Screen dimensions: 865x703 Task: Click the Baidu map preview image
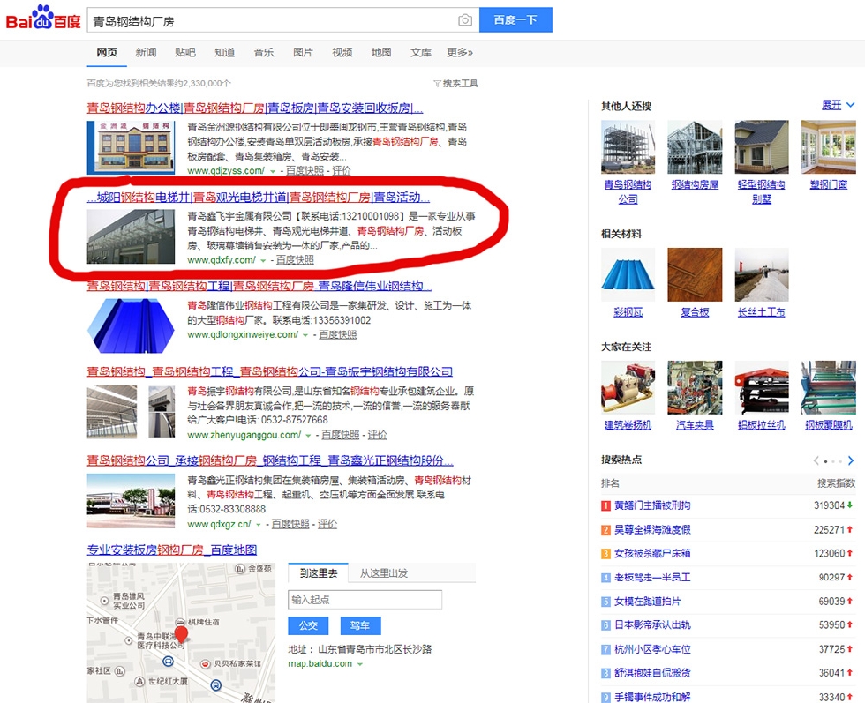(181, 632)
